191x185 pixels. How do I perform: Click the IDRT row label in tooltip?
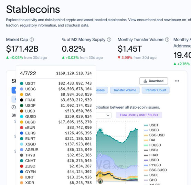coord(30,177)
